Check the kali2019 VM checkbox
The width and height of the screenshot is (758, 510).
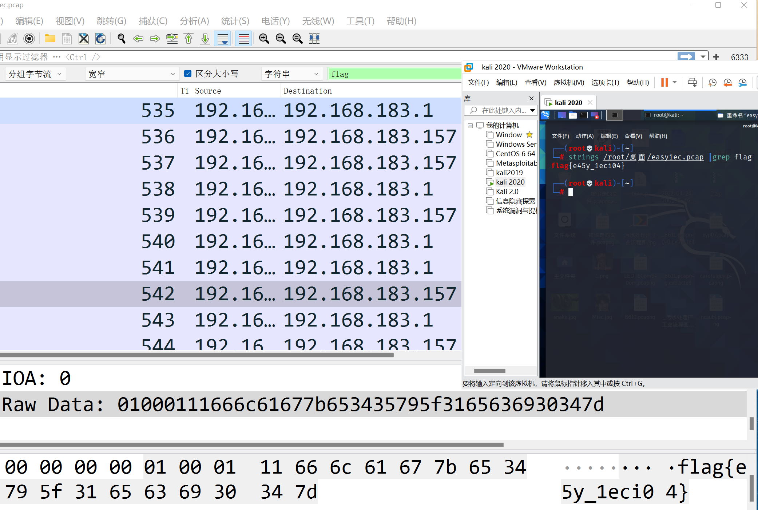490,173
